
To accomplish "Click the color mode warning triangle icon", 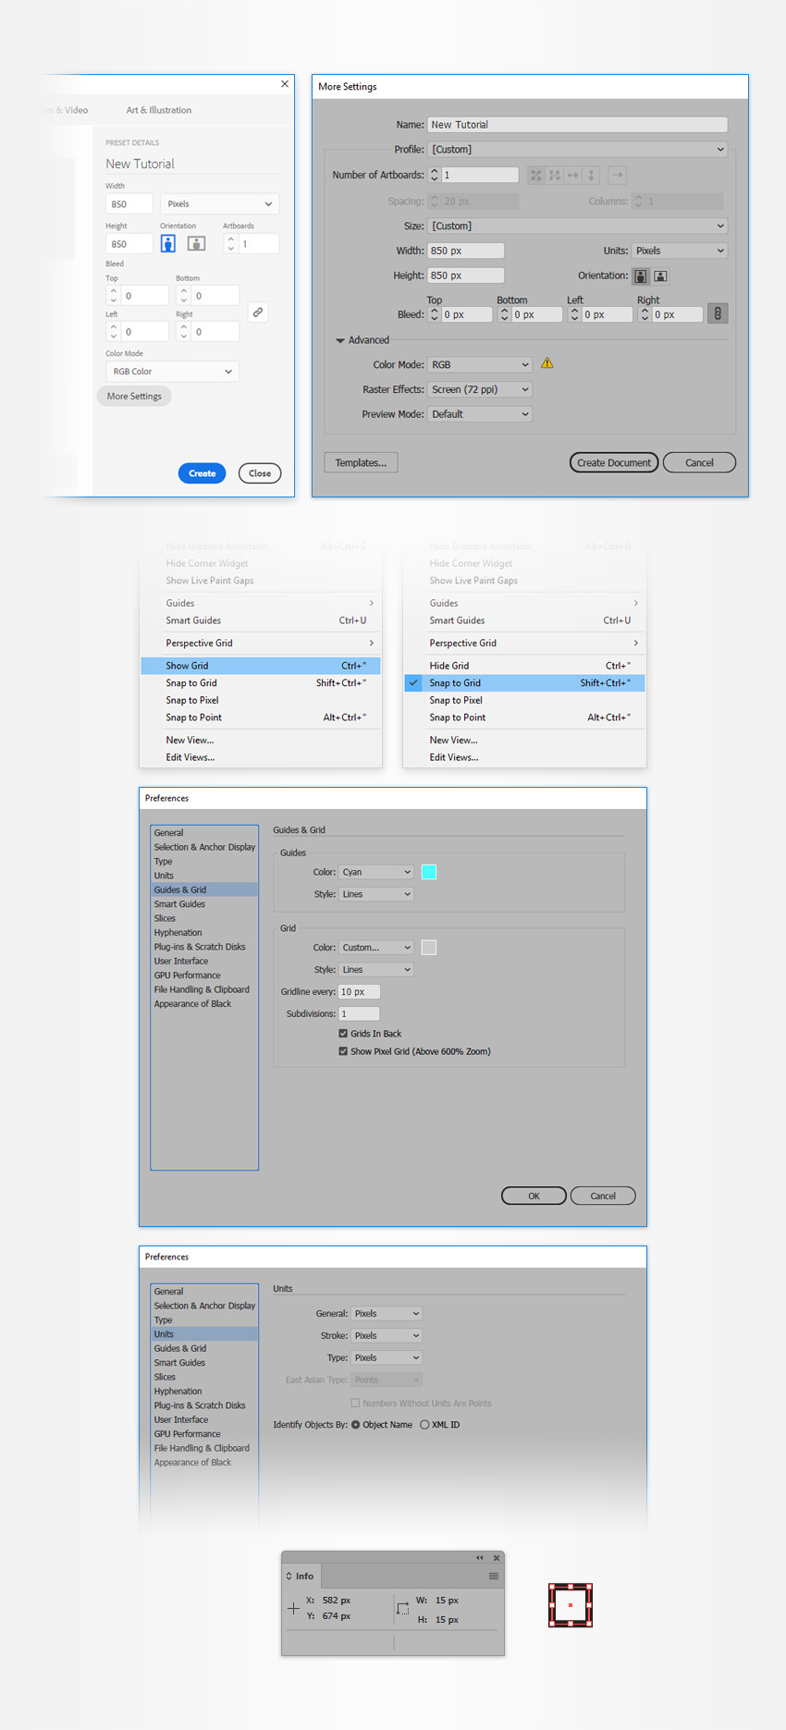I will (x=547, y=363).
